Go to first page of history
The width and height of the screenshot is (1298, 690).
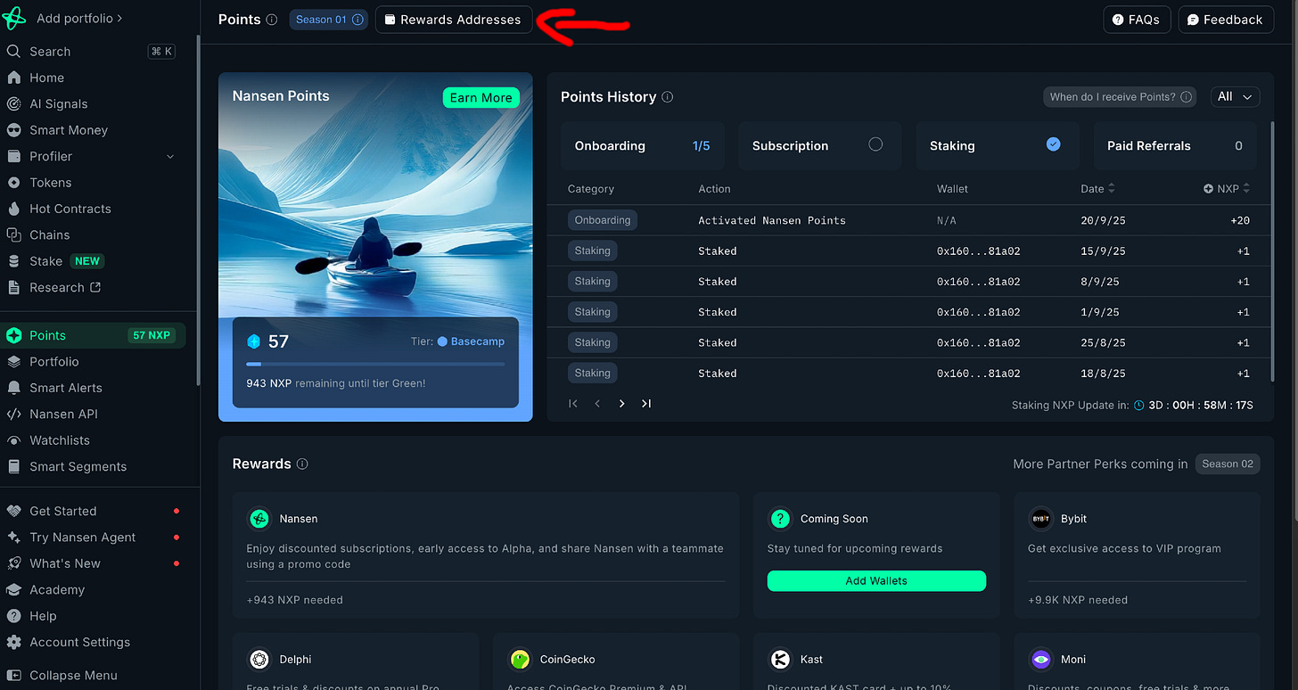tap(573, 404)
